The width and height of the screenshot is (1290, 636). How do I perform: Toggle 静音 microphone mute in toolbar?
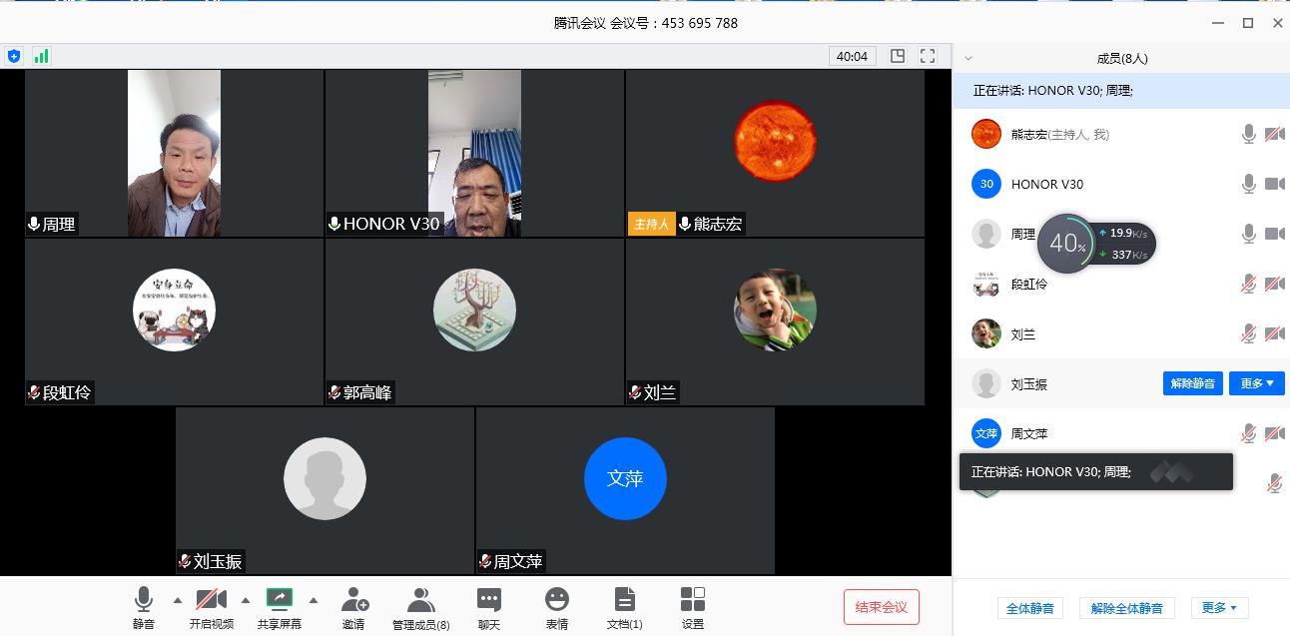pos(144,601)
